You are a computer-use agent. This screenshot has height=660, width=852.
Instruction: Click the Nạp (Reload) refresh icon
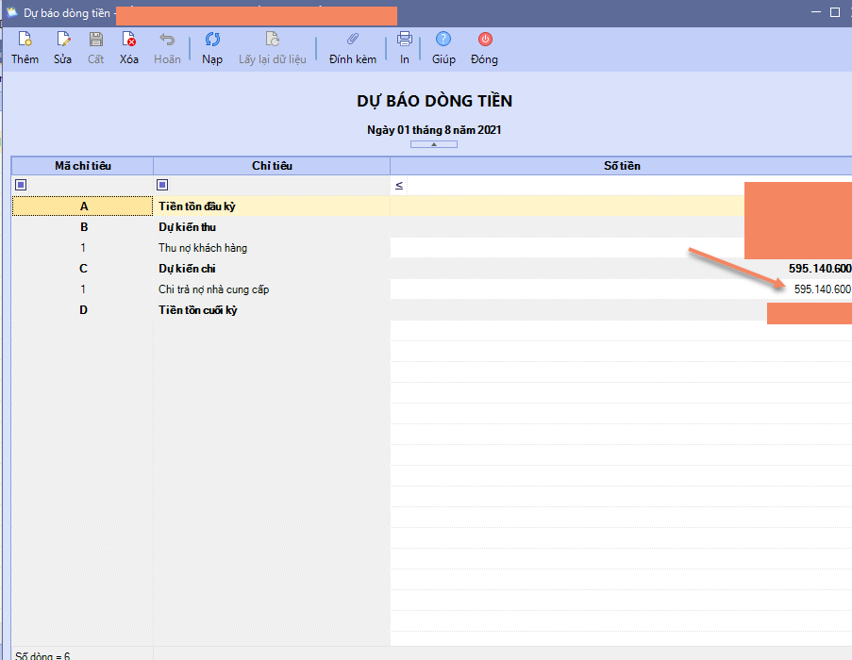tap(212, 40)
